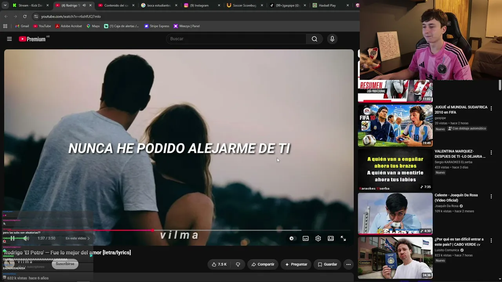Focus the Buscar search field

pos(236,39)
